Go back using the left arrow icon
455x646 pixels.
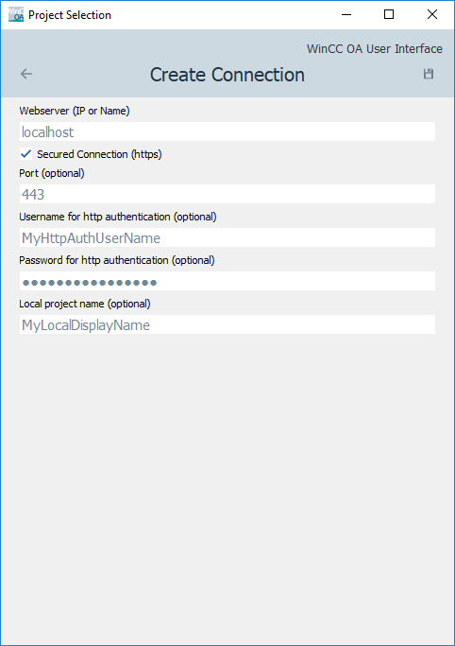pos(26,74)
